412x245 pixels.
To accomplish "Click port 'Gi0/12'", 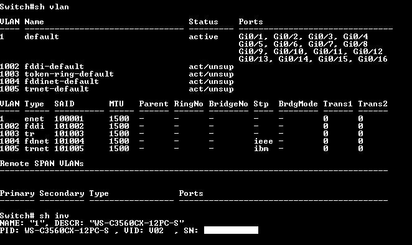I will tap(368, 52).
